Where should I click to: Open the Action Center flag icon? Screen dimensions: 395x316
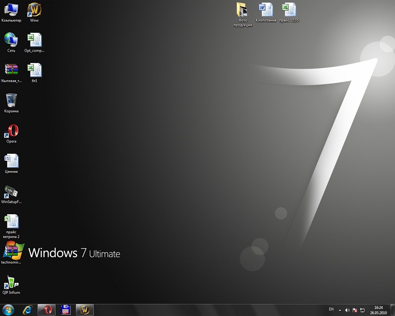355,310
